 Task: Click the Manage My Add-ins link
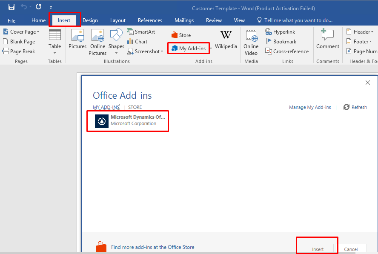310,107
